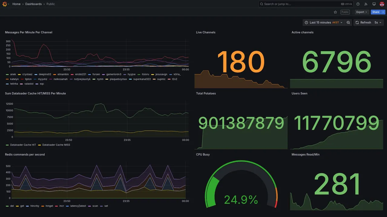Open the news feed RSS icon

tap(366, 4)
